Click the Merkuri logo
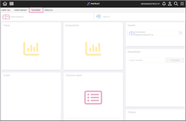The height and width of the screenshot is (121, 186). coord(93,4)
